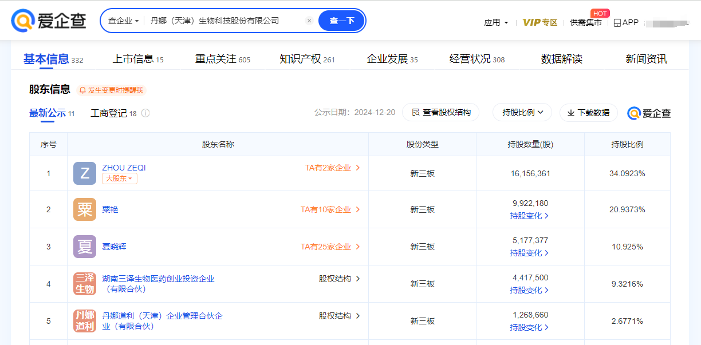Enable 发生变更时提醒我 bell reminder
This screenshot has width=701, height=345.
(x=111, y=90)
